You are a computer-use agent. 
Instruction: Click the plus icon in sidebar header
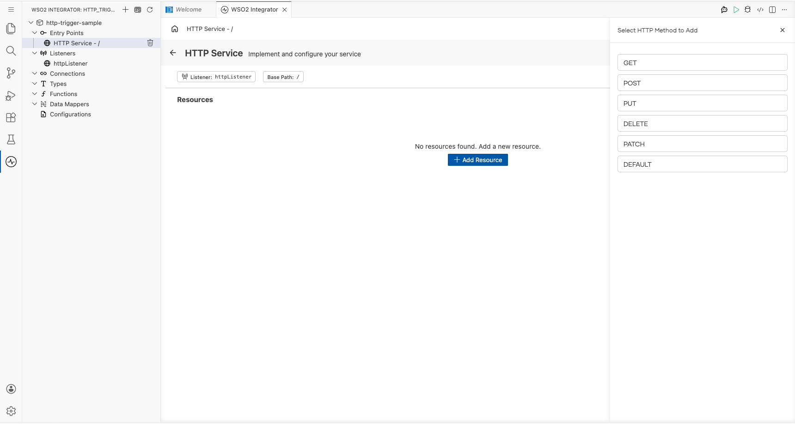[125, 9]
